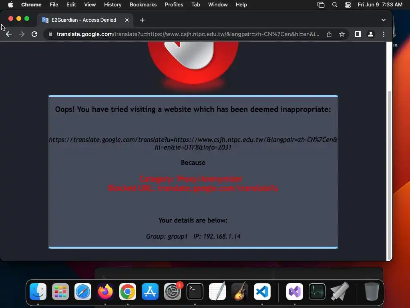The height and width of the screenshot is (308, 410).
Task: Click the 'Because' label
Action: point(193,162)
